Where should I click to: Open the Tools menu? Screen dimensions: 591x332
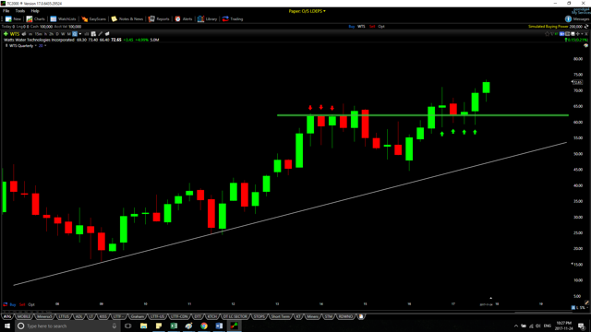click(20, 11)
